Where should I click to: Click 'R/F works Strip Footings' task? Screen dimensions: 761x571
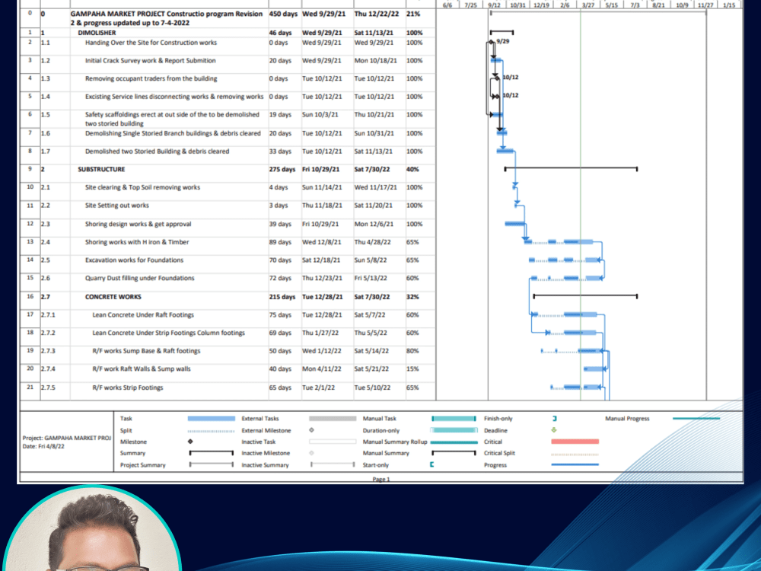[x=128, y=388]
